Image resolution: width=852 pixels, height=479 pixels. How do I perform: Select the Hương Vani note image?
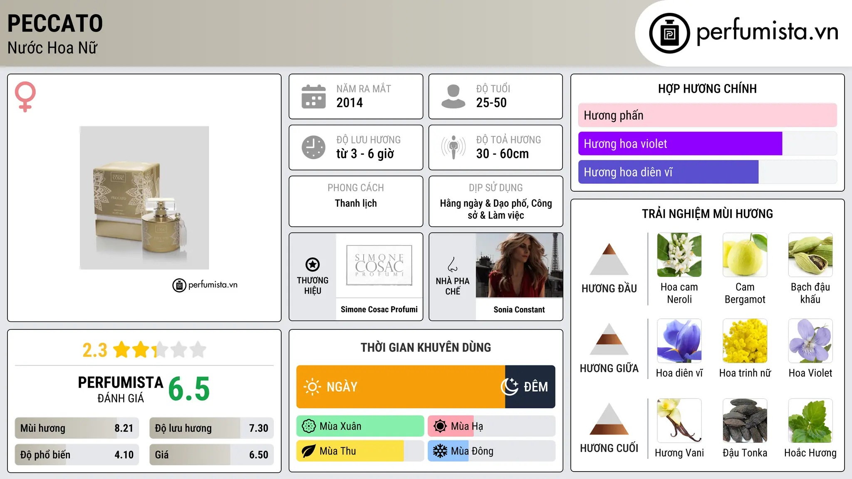[x=679, y=421]
